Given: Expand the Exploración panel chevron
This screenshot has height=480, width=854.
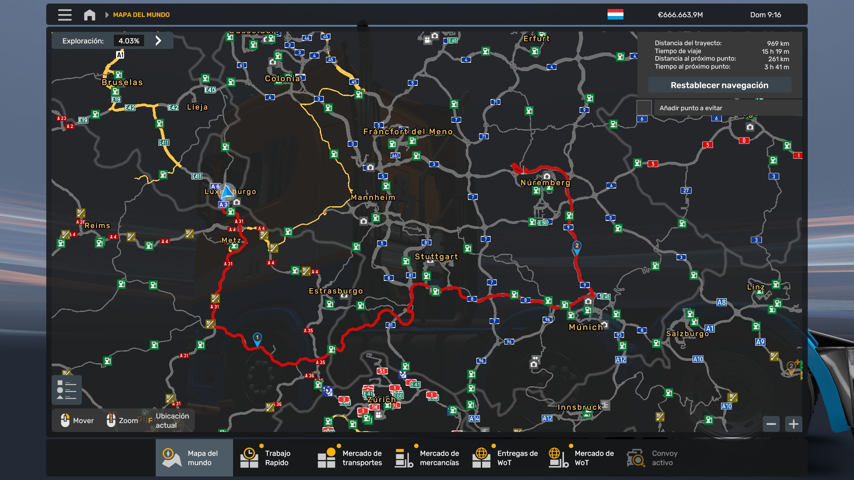Looking at the screenshot, I should tap(158, 40).
